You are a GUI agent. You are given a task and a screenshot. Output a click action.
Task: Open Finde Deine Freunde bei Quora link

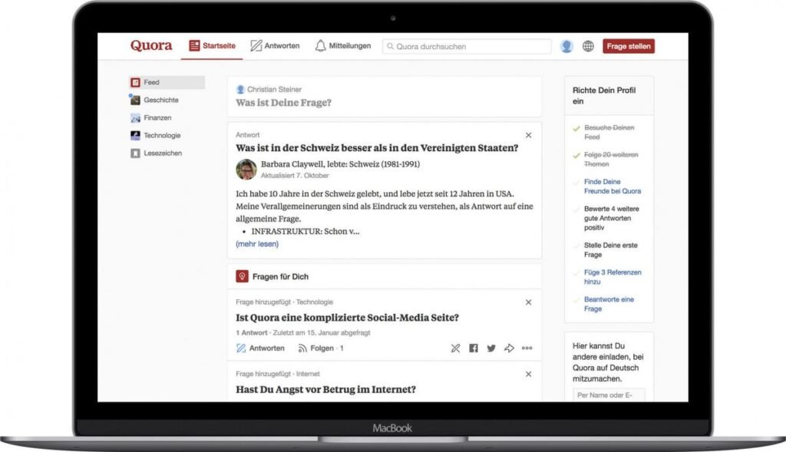[612, 186]
